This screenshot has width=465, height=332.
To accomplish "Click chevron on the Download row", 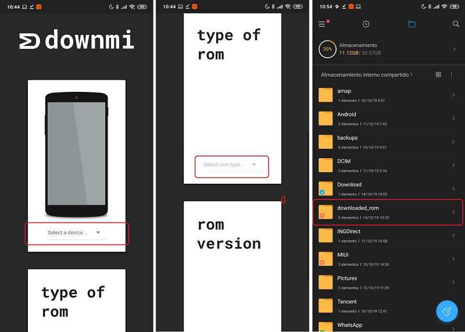I will click(453, 189).
